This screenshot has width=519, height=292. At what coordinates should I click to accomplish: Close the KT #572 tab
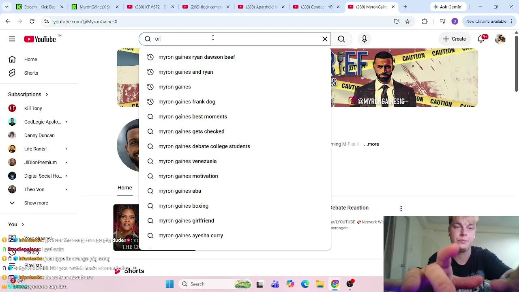click(173, 7)
